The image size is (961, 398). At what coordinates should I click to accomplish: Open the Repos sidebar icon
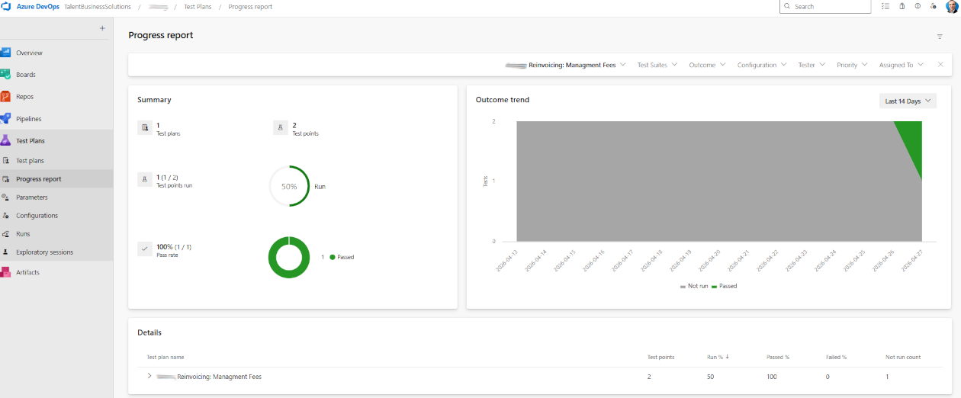[x=5, y=97]
